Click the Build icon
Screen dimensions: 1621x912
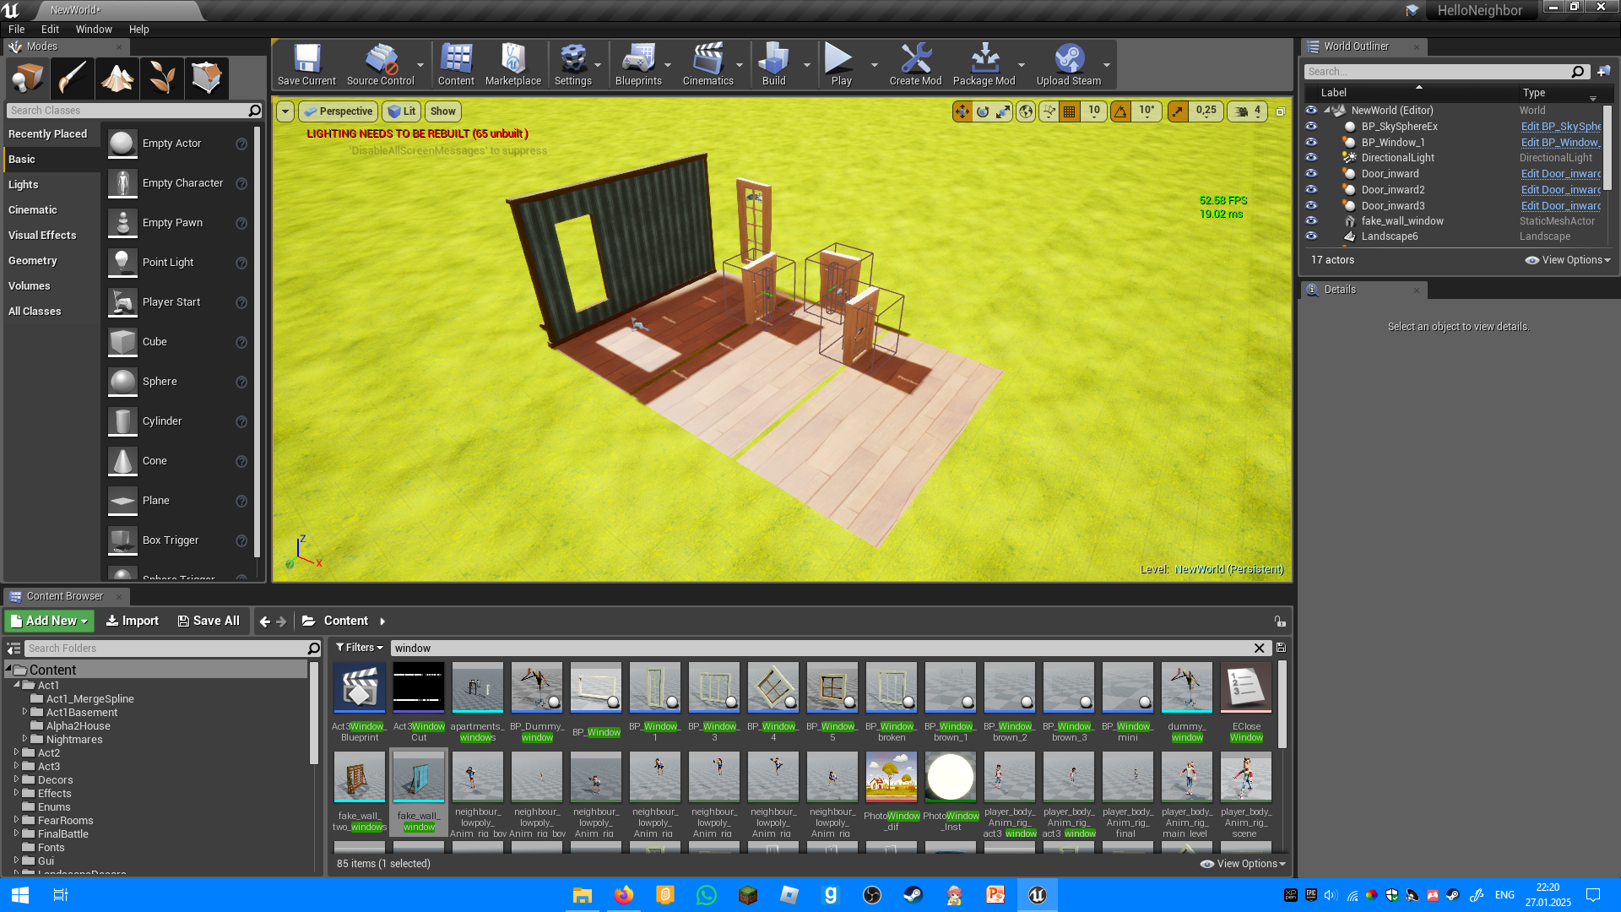coord(773,65)
